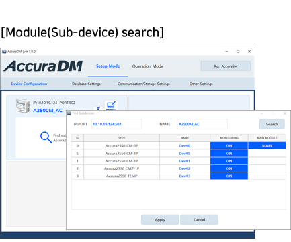The width and height of the screenshot is (291, 242).
Task: Click the magnifier Find subdevices icon
Action: point(46,137)
